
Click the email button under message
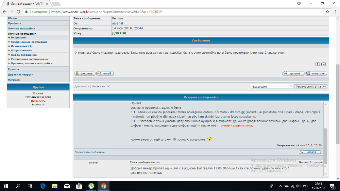[105, 73]
